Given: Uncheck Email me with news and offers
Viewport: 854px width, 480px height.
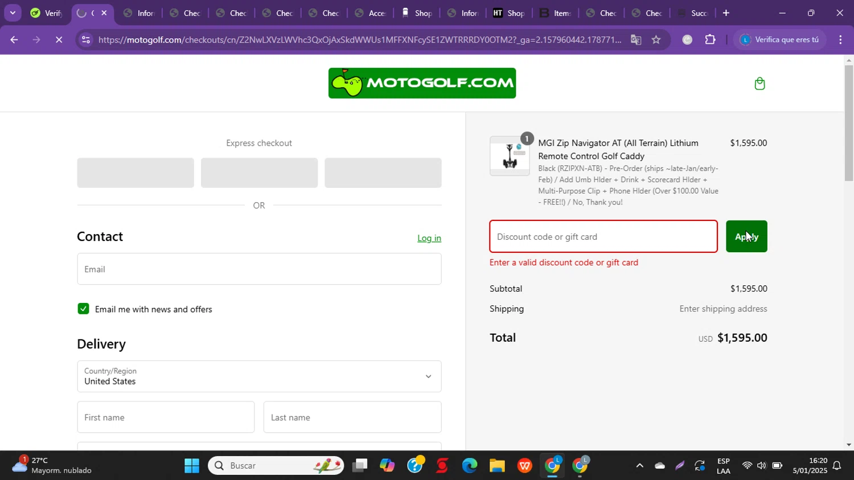Looking at the screenshot, I should pyautogui.click(x=83, y=309).
